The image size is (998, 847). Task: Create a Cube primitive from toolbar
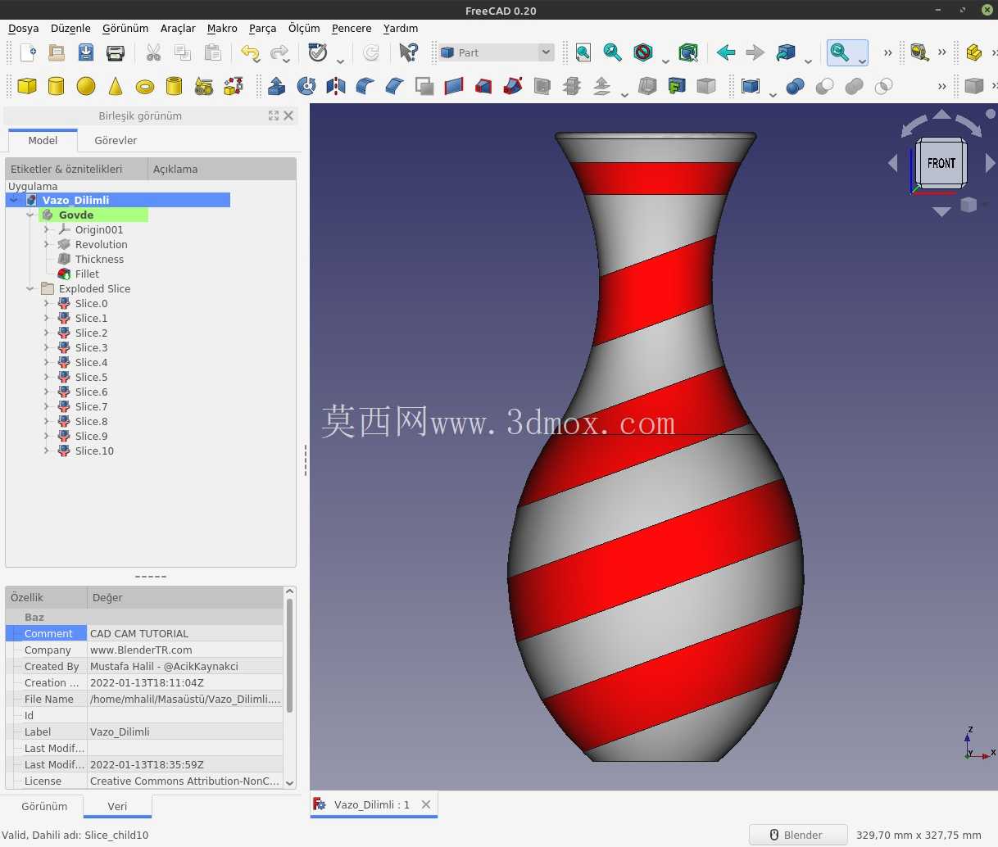point(27,86)
